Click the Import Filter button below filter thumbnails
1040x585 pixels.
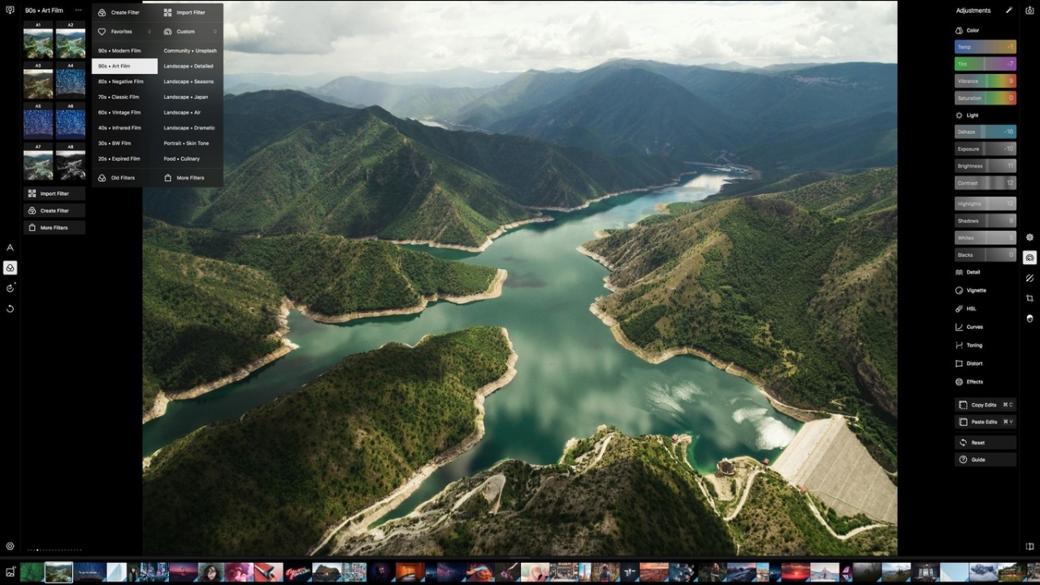(54, 193)
